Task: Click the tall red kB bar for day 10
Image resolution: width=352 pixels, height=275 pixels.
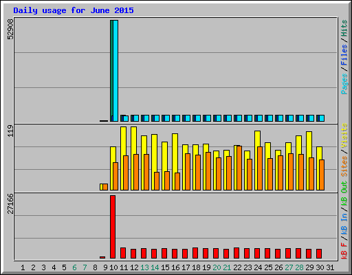Action: [113, 227]
